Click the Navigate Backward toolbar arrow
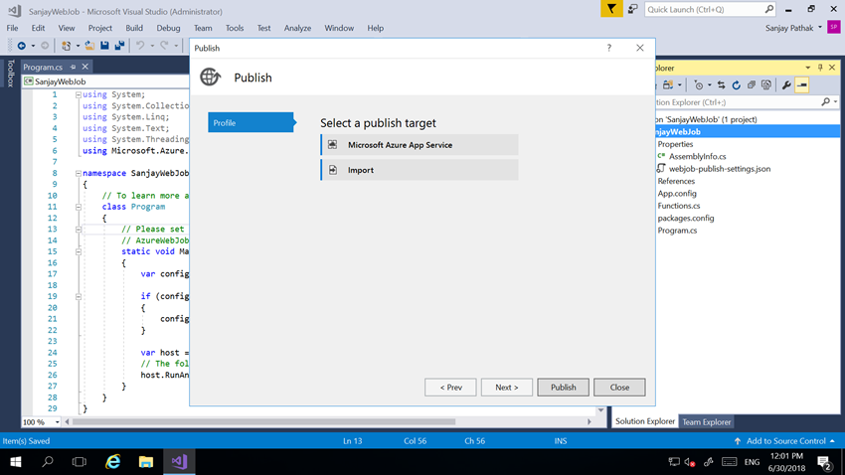The width and height of the screenshot is (845, 475). pyautogui.click(x=22, y=46)
